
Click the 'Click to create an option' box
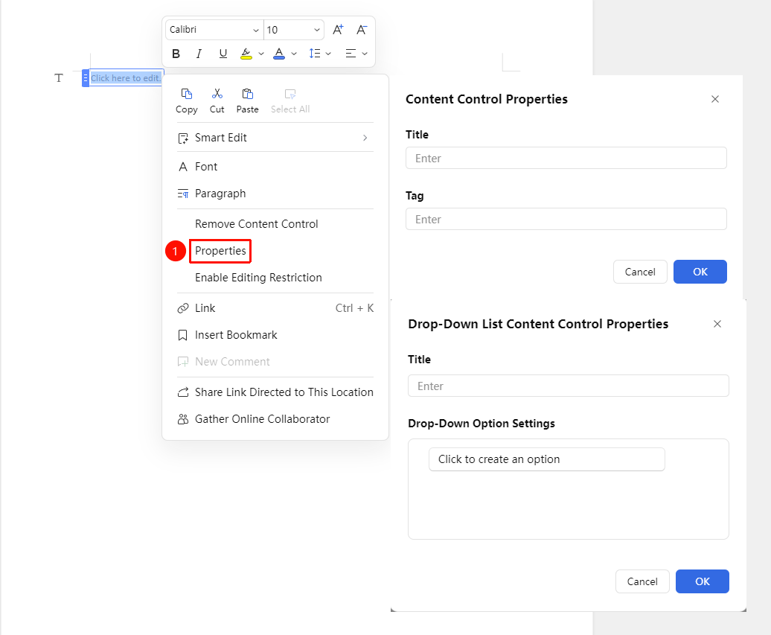pyautogui.click(x=547, y=459)
